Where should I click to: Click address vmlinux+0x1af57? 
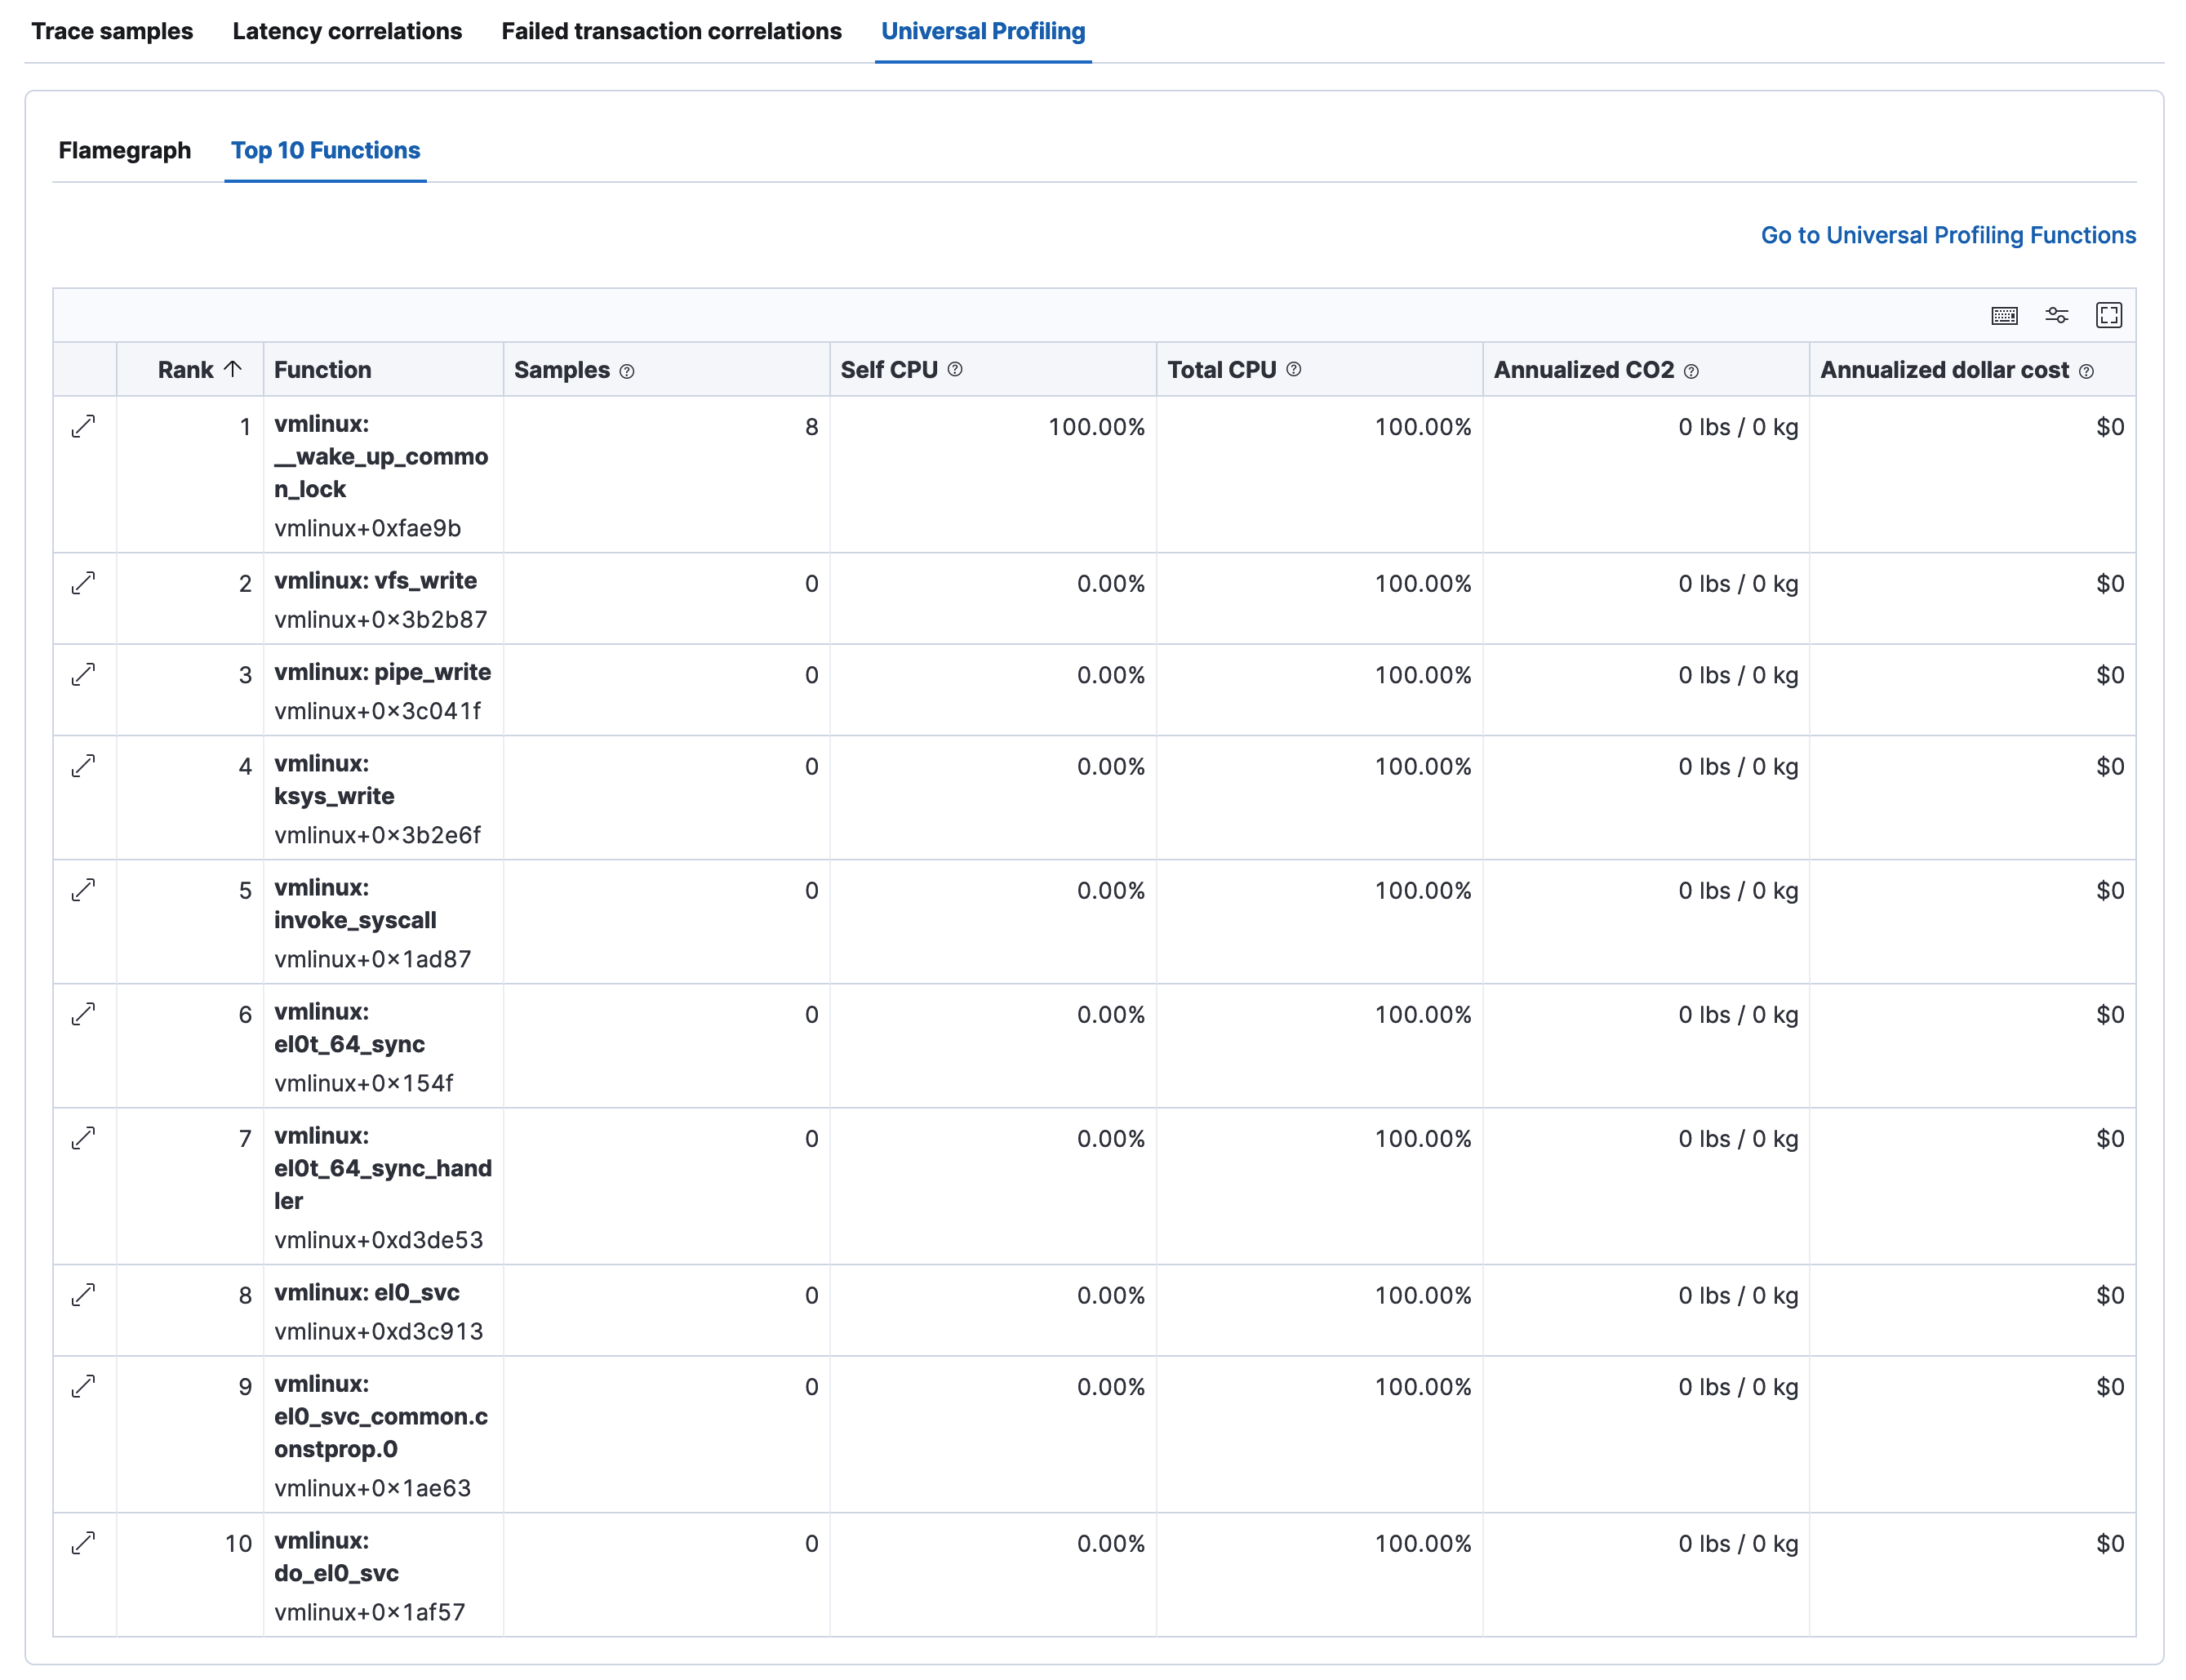pos(370,1612)
